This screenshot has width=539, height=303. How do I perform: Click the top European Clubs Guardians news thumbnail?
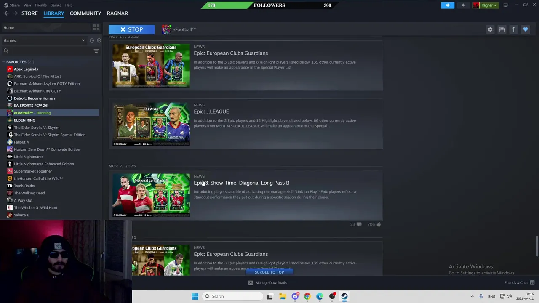151,66
